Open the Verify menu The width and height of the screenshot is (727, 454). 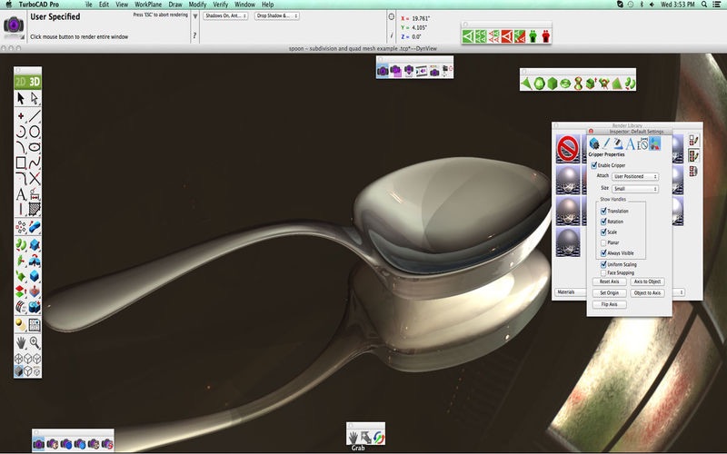220,5
